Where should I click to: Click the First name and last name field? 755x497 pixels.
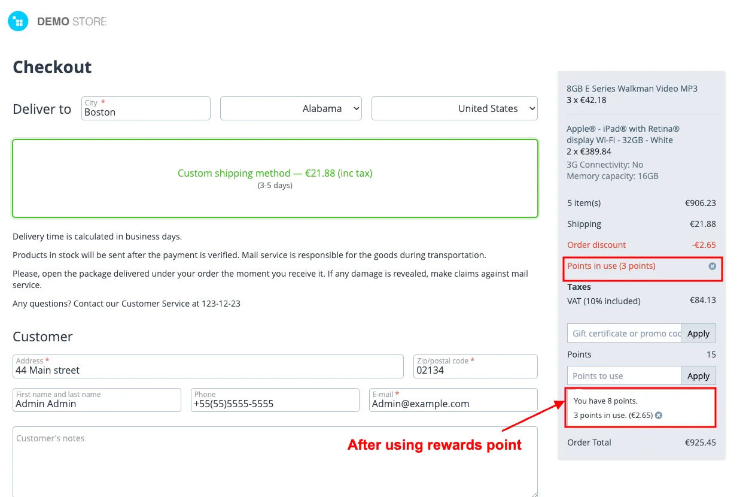point(97,400)
